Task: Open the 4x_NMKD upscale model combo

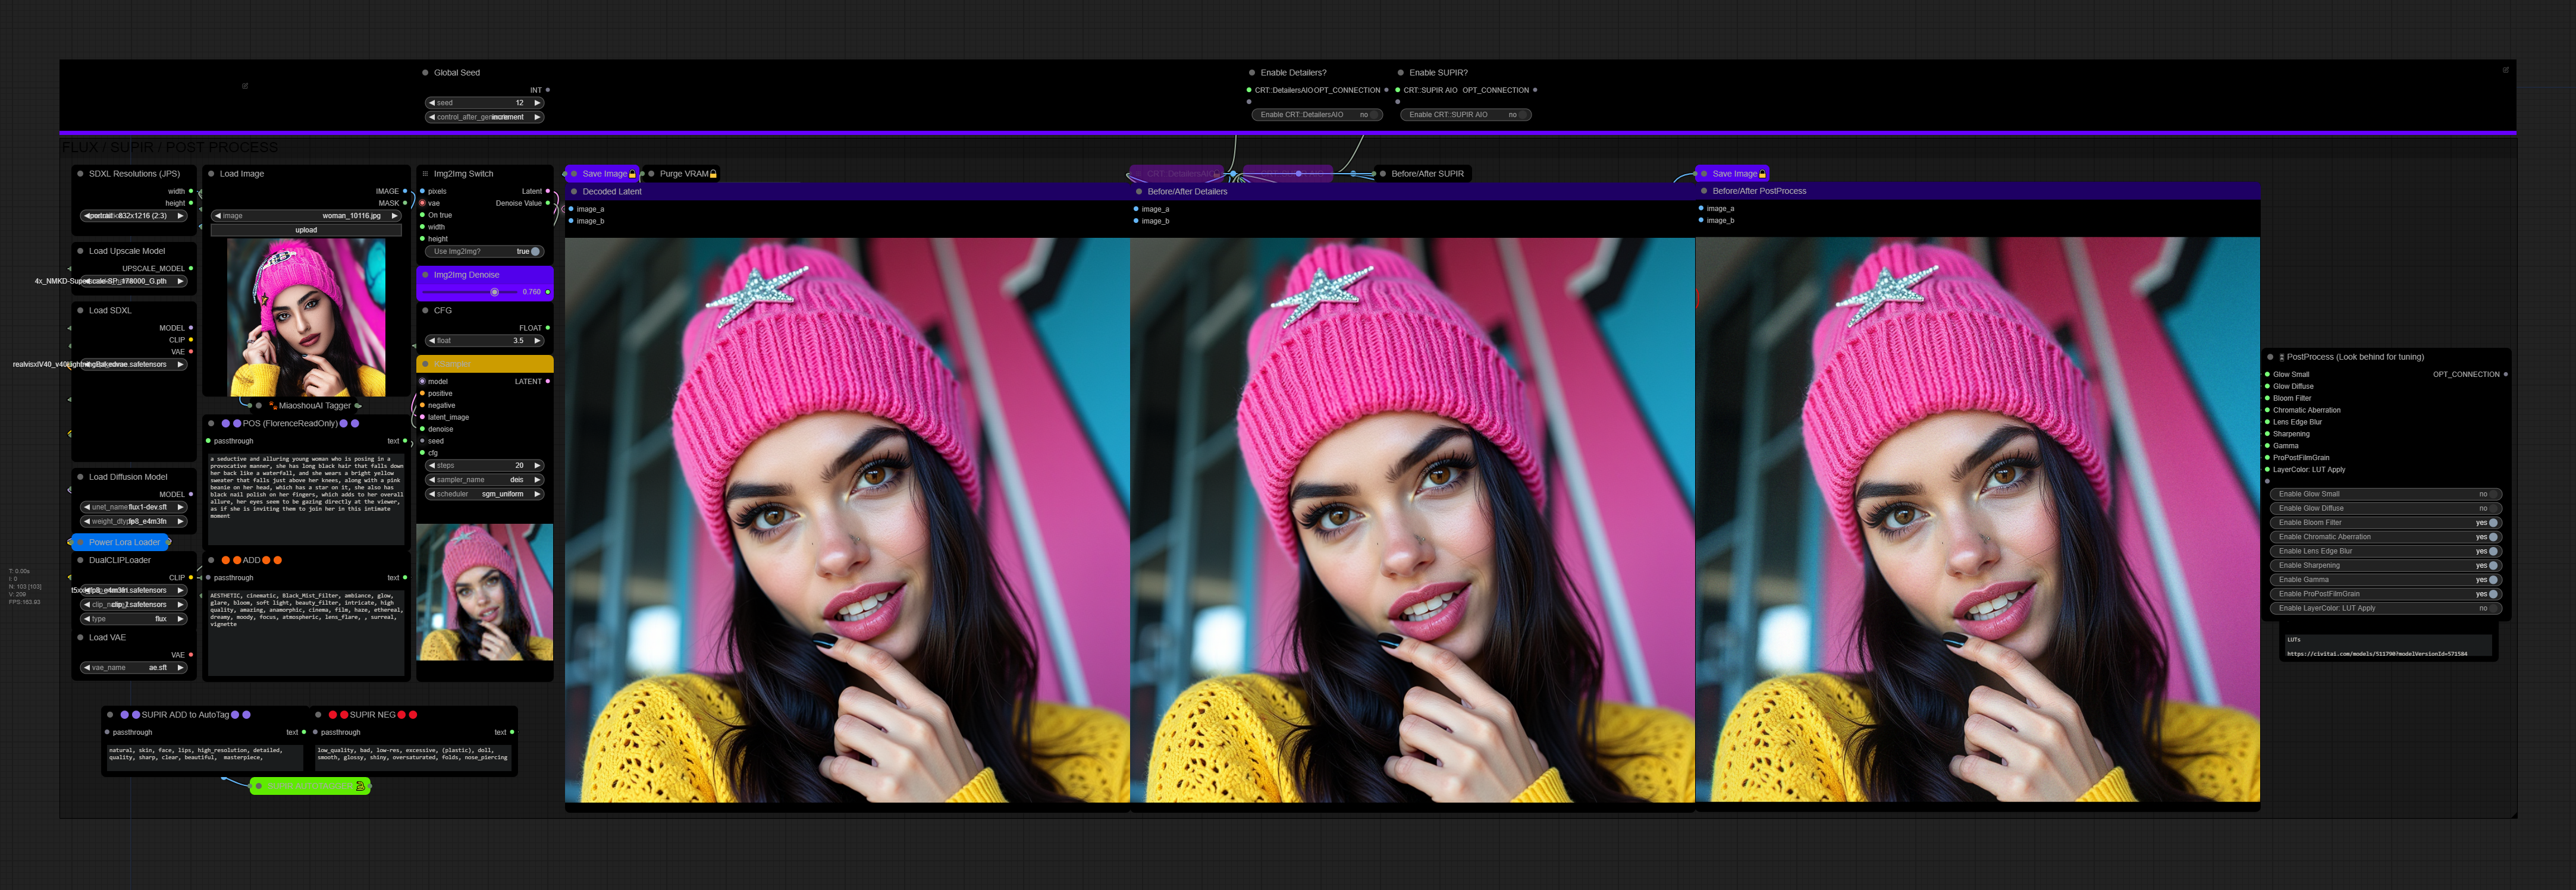Action: tap(134, 281)
